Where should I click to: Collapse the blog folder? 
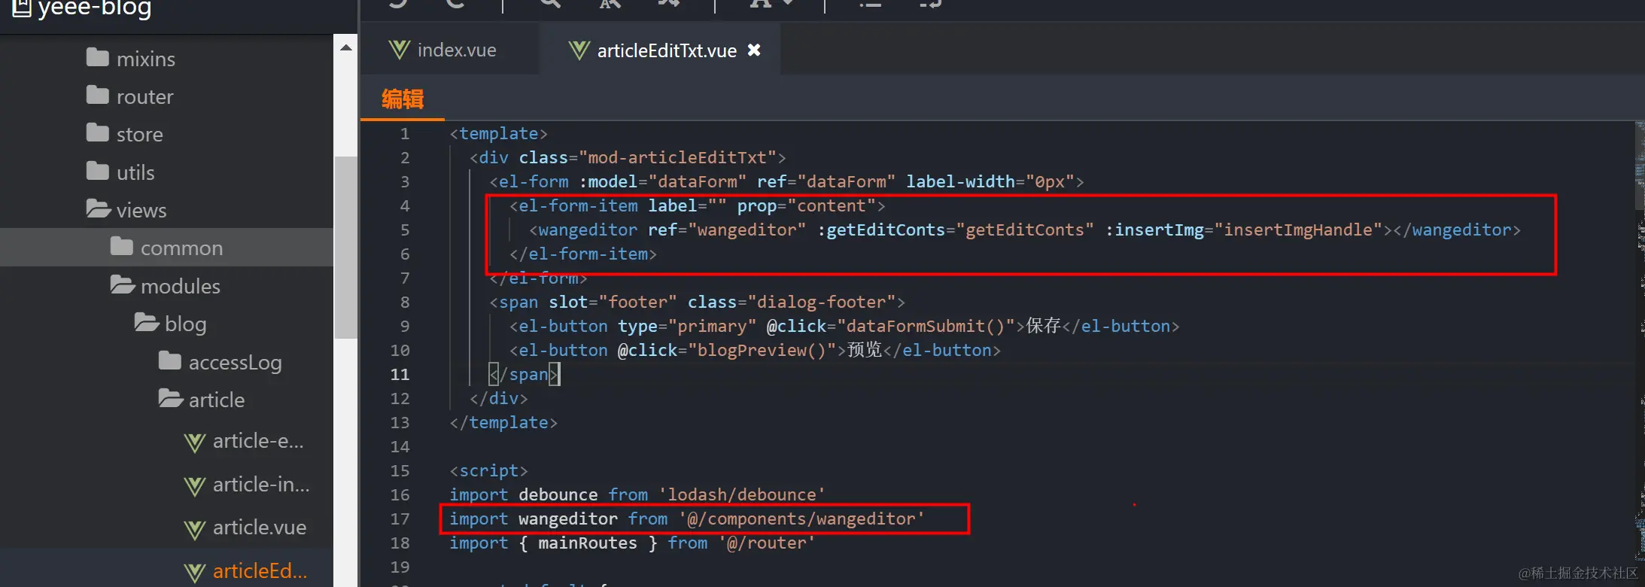pyautogui.click(x=170, y=324)
